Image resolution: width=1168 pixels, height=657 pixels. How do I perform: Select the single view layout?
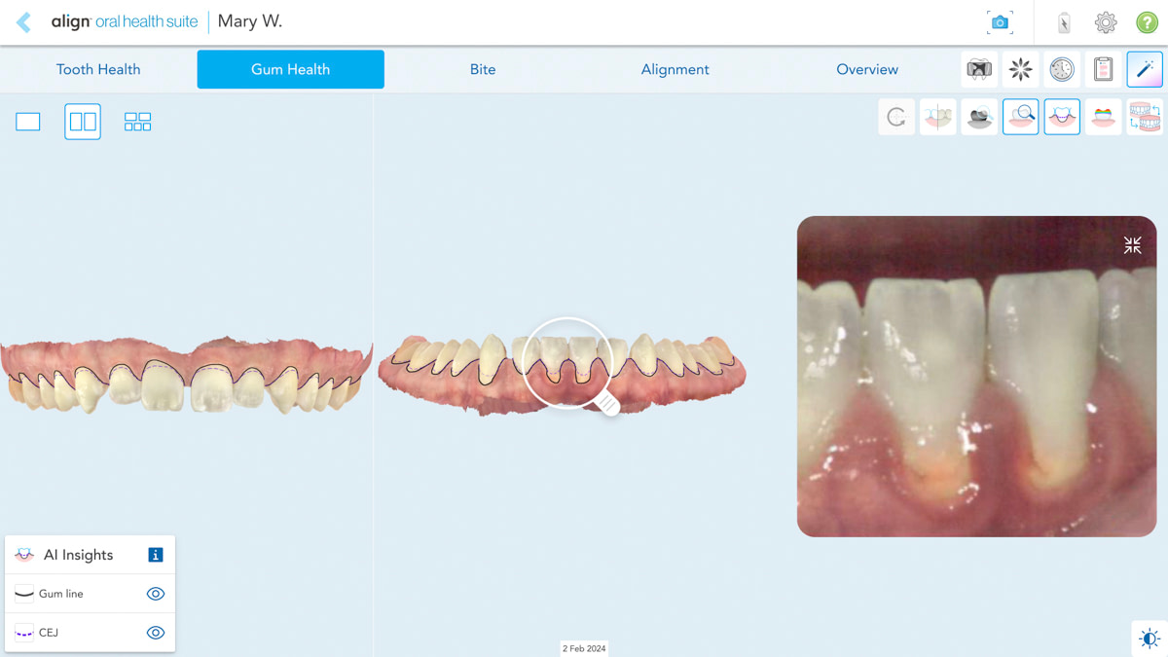click(x=27, y=121)
